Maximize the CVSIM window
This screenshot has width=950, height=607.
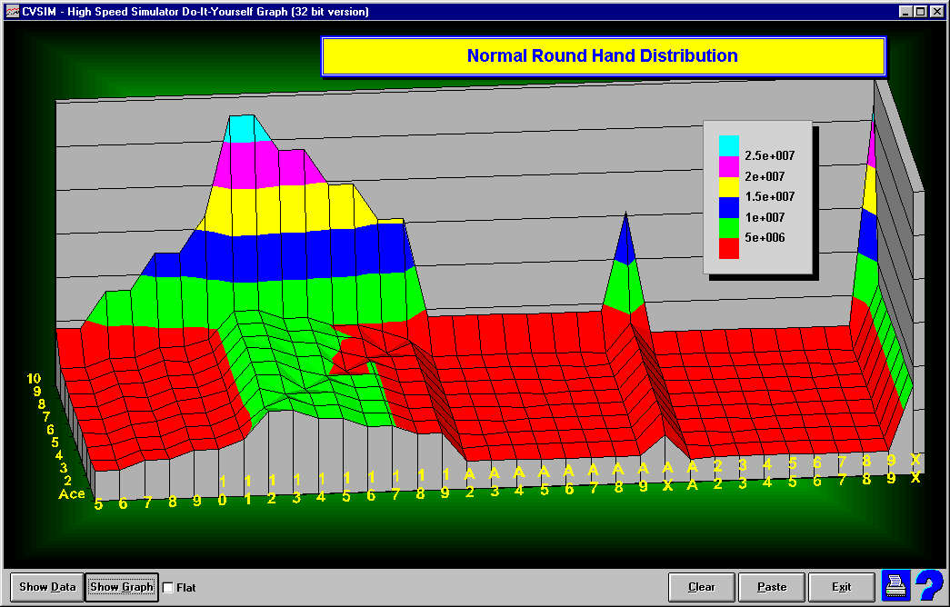coord(920,12)
